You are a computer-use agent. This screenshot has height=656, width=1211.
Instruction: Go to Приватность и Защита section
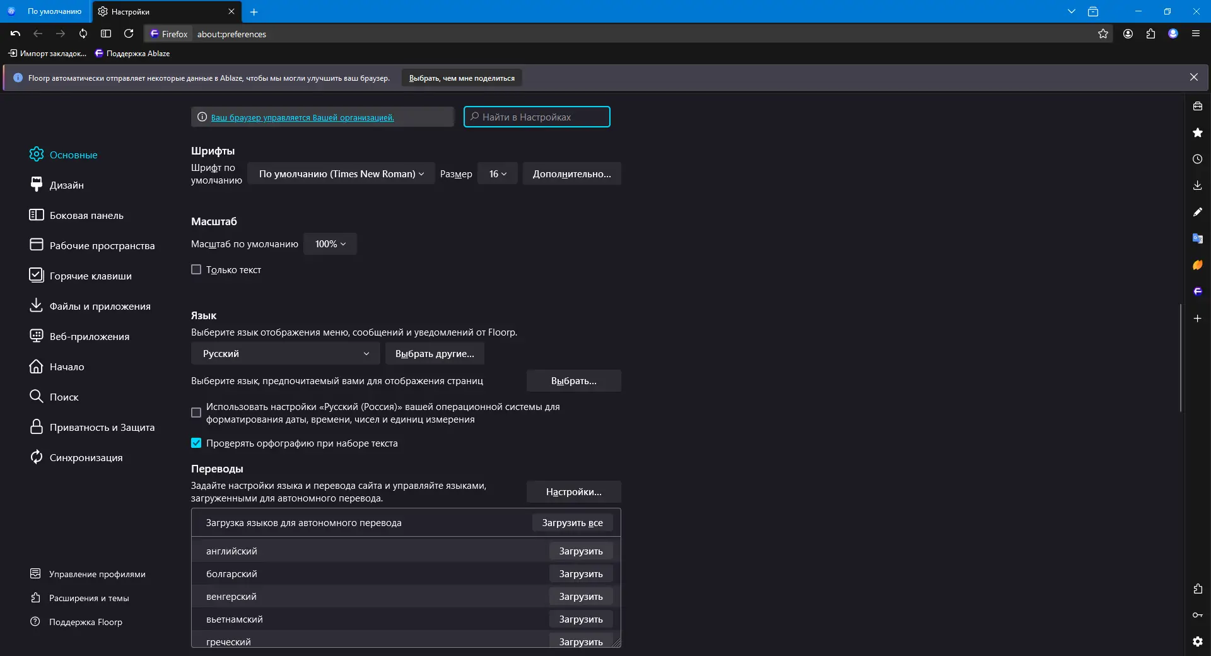(102, 428)
